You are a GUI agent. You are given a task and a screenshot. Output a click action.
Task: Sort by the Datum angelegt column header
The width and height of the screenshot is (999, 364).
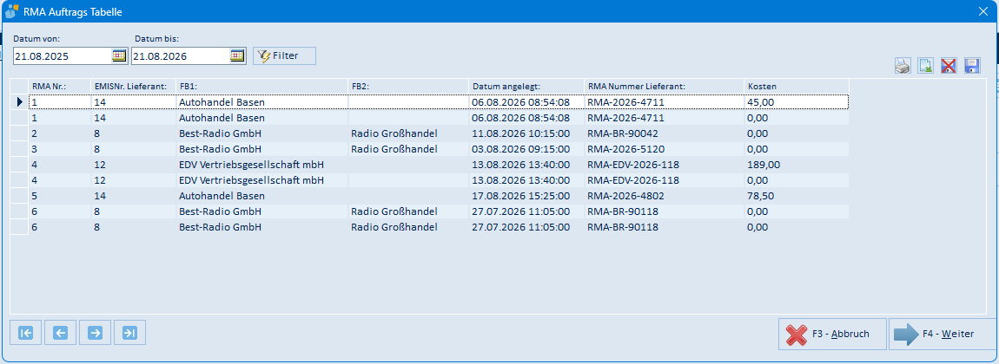coord(526,86)
